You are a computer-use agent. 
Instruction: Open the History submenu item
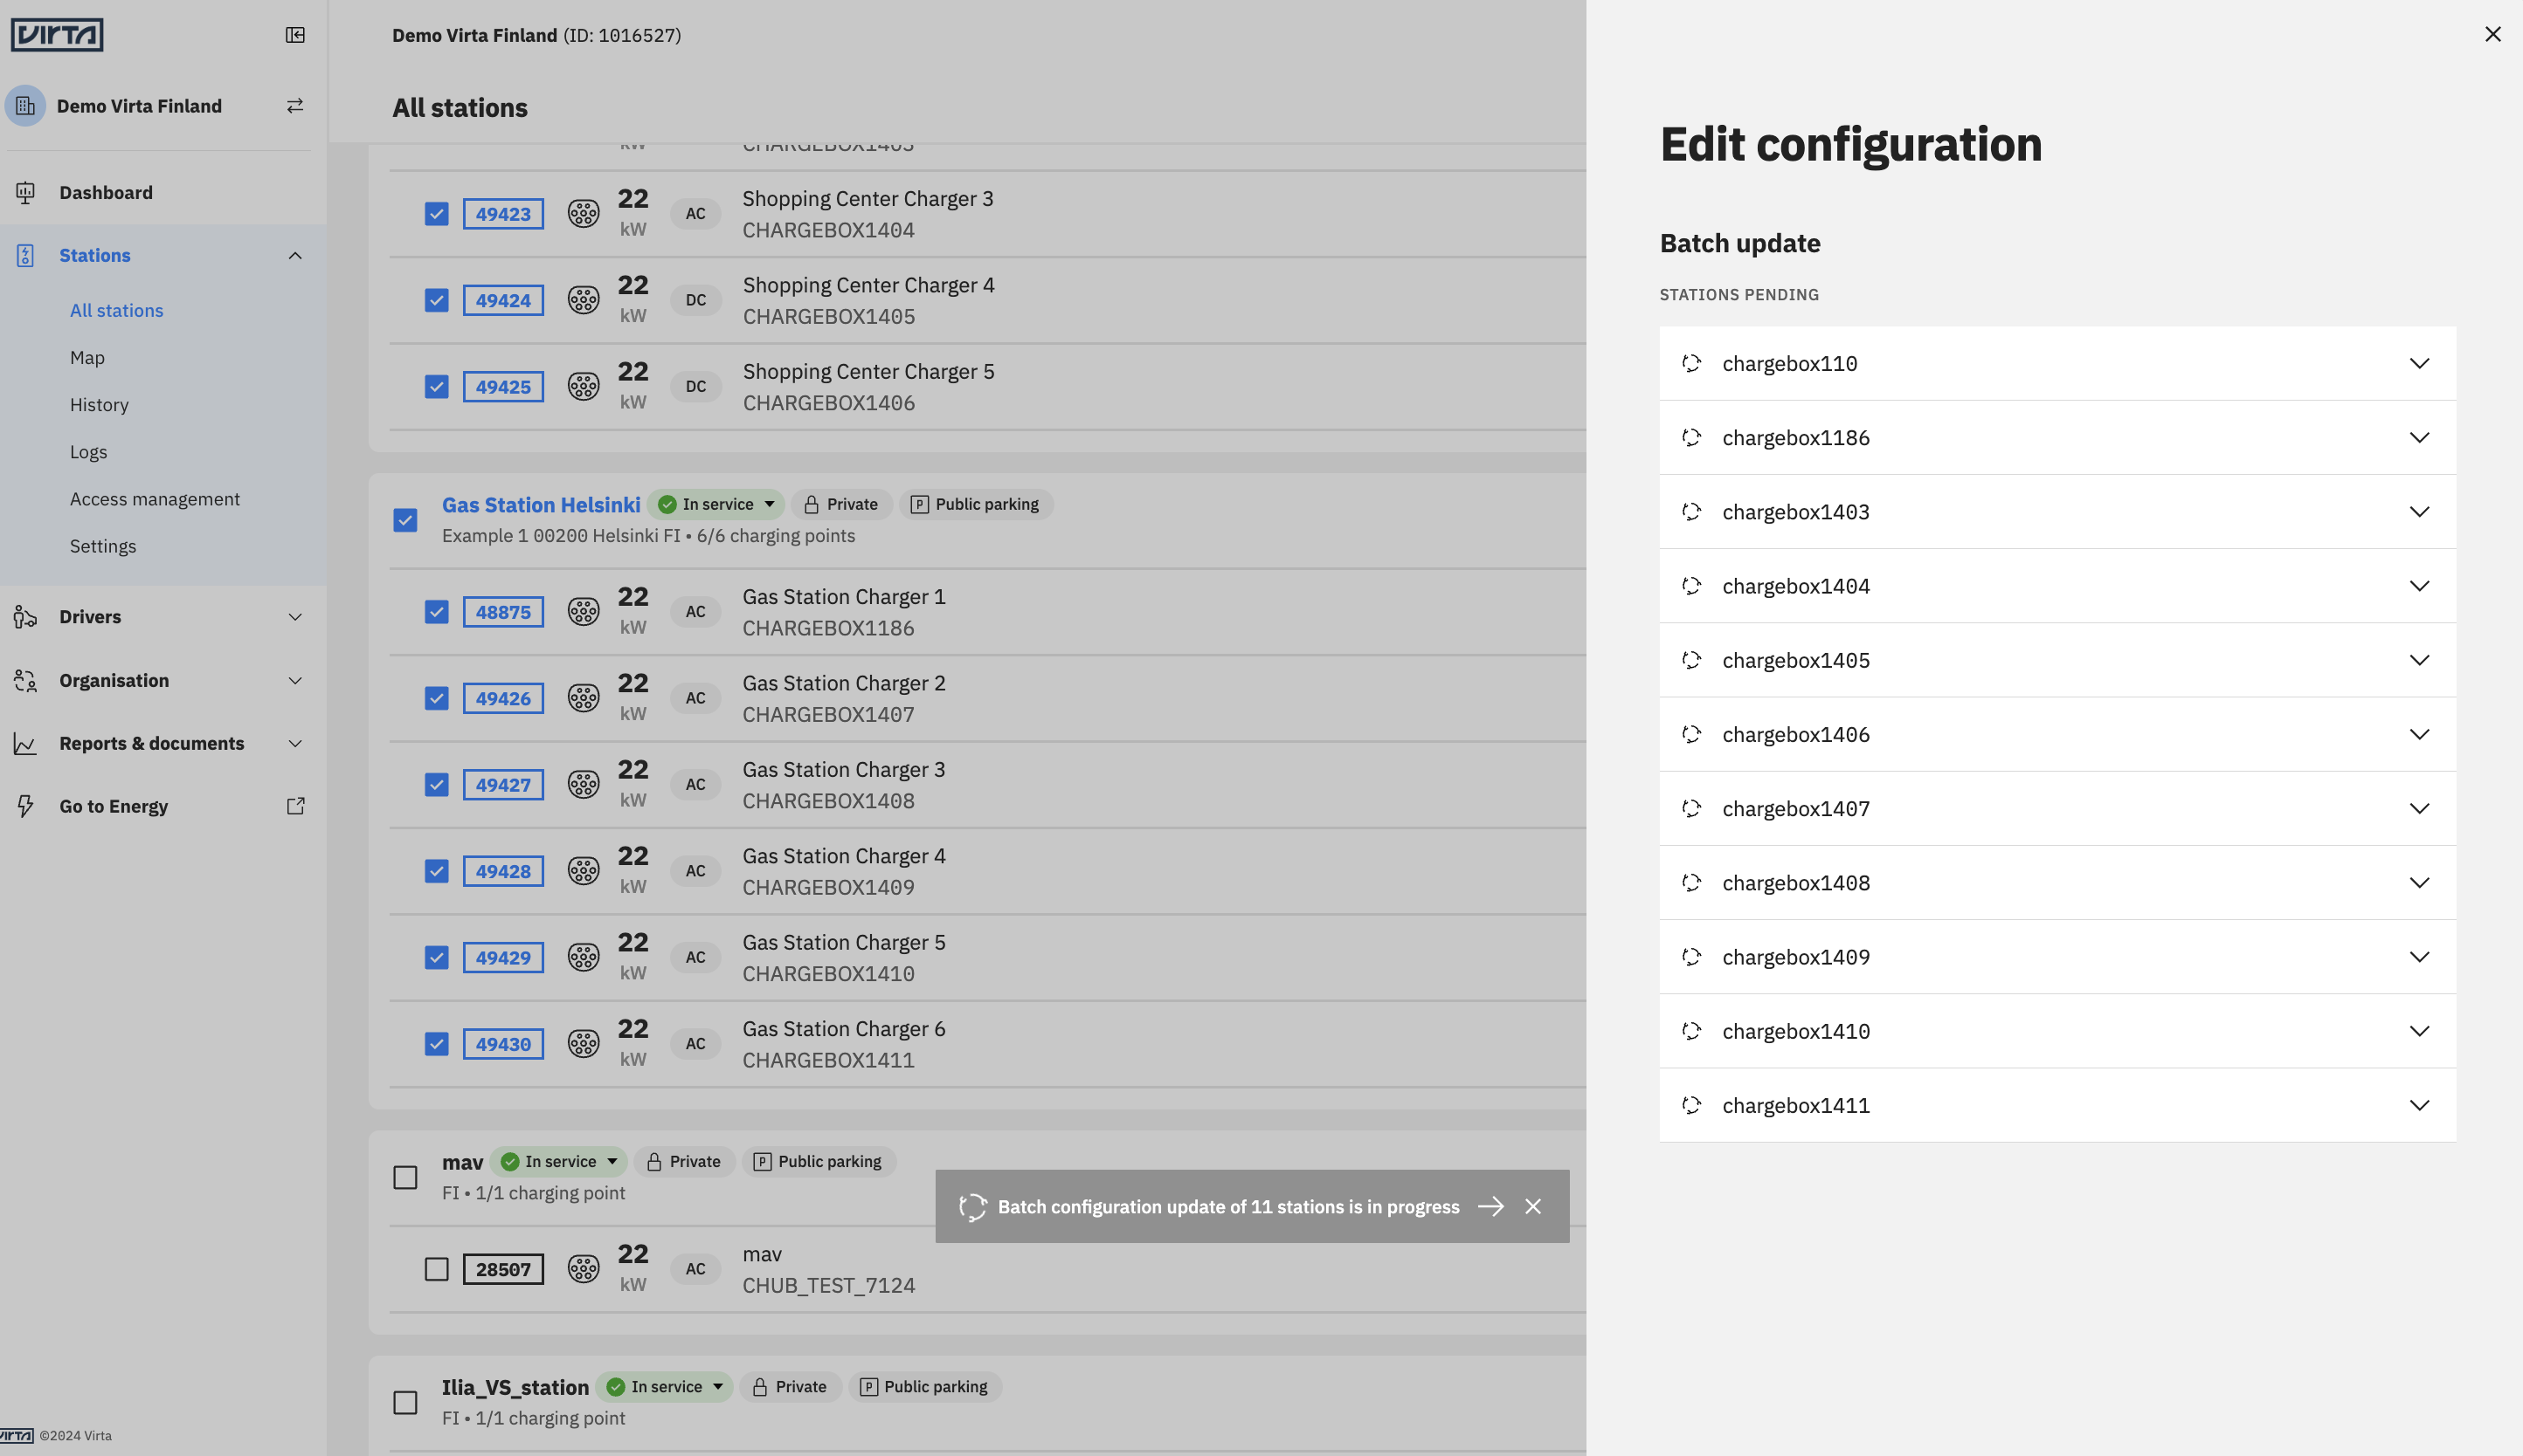click(99, 404)
